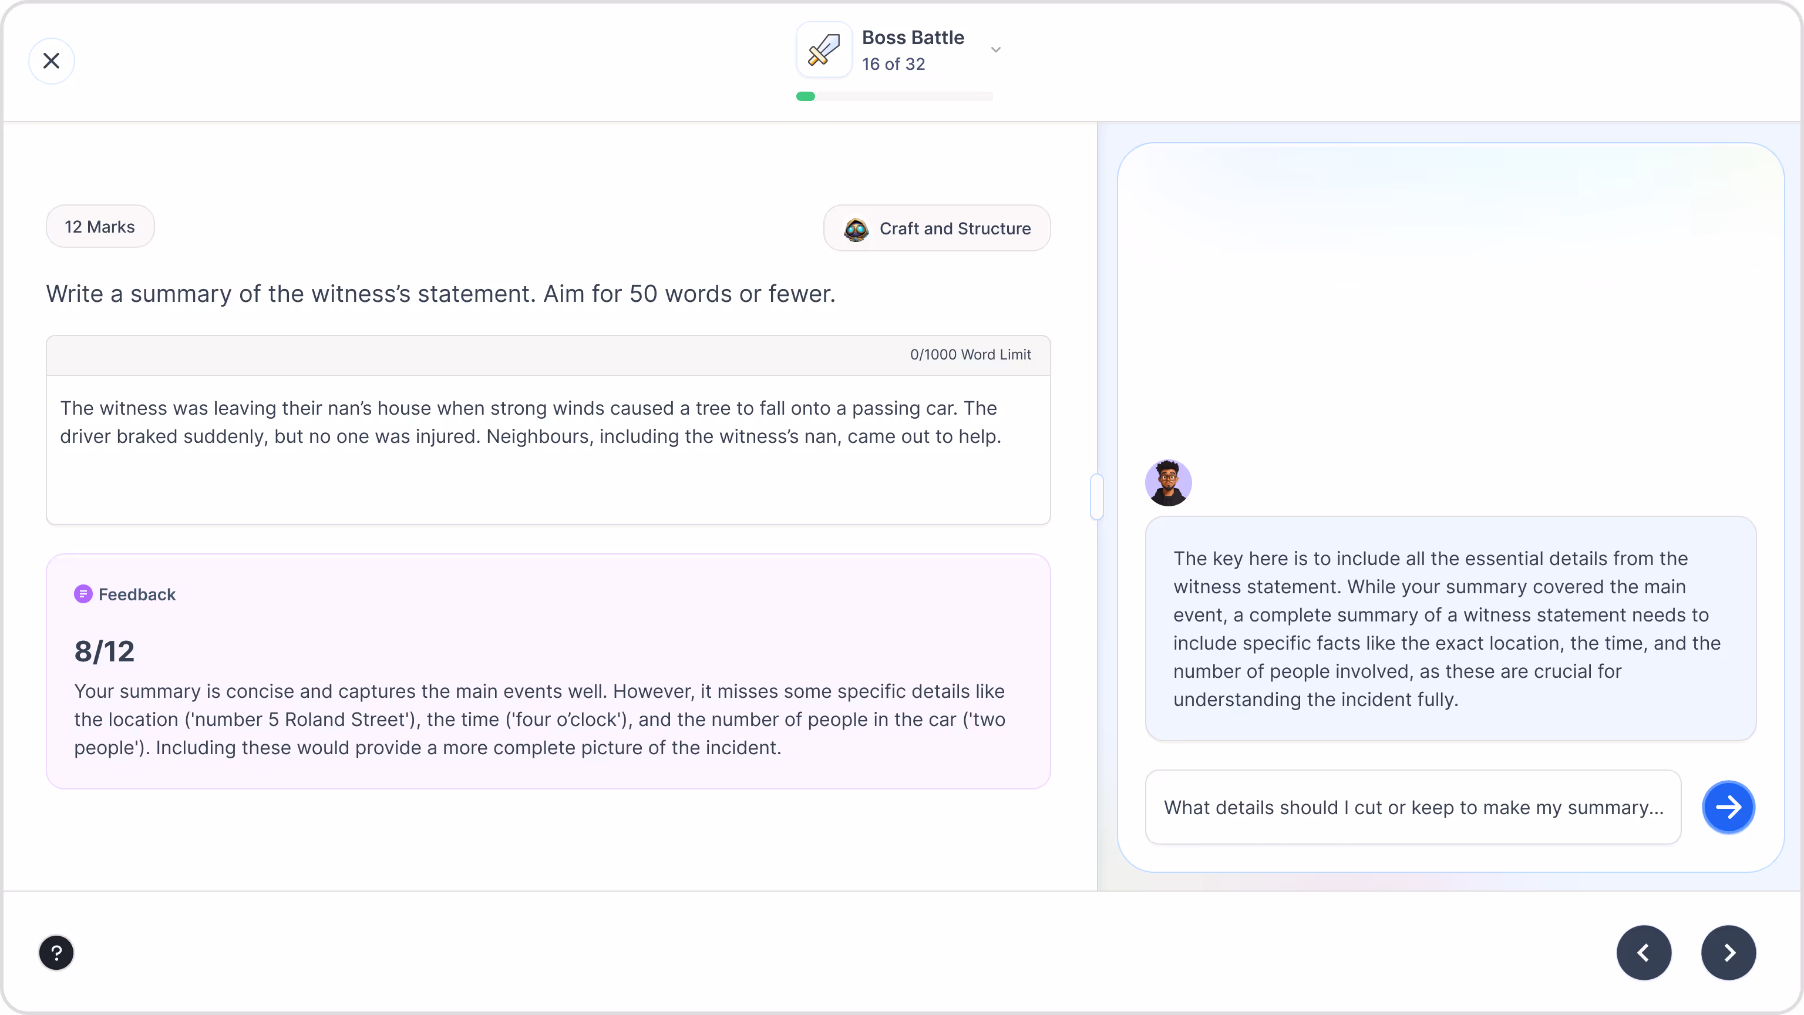Click the 12 Marks badge
This screenshot has height=1015, width=1804.
[100, 227]
